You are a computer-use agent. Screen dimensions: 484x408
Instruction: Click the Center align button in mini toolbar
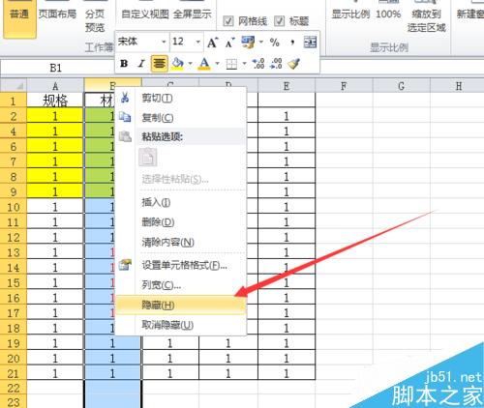pyautogui.click(x=159, y=64)
